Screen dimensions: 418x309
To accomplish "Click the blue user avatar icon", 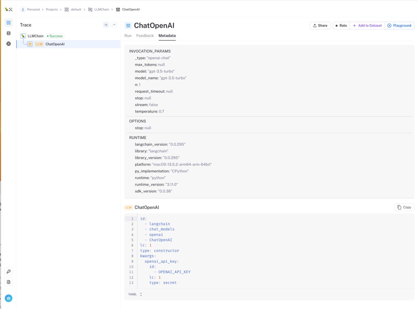I will [9, 298].
